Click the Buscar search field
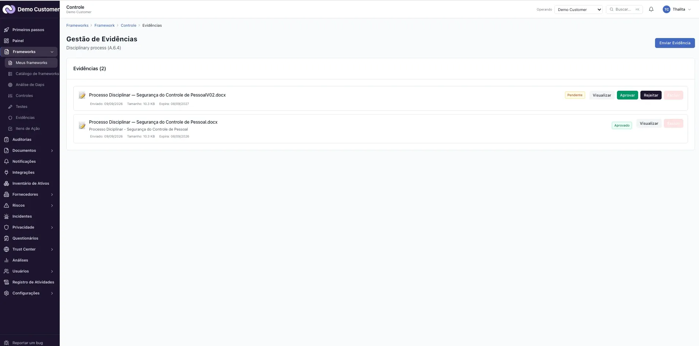Viewport: 699px width, 346px height. tap(624, 10)
